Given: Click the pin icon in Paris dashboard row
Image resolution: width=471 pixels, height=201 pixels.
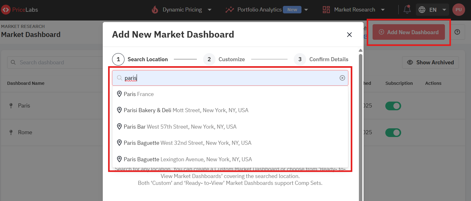Looking at the screenshot, I should 11,106.
